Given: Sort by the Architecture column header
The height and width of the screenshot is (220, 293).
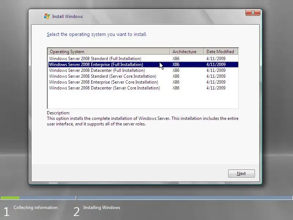Looking at the screenshot, I should [187, 51].
